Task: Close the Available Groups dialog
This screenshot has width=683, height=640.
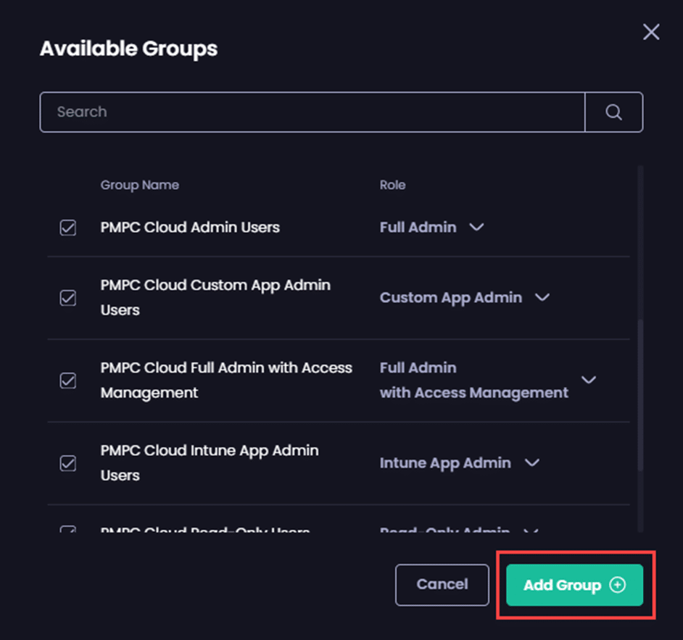Action: coord(651,32)
